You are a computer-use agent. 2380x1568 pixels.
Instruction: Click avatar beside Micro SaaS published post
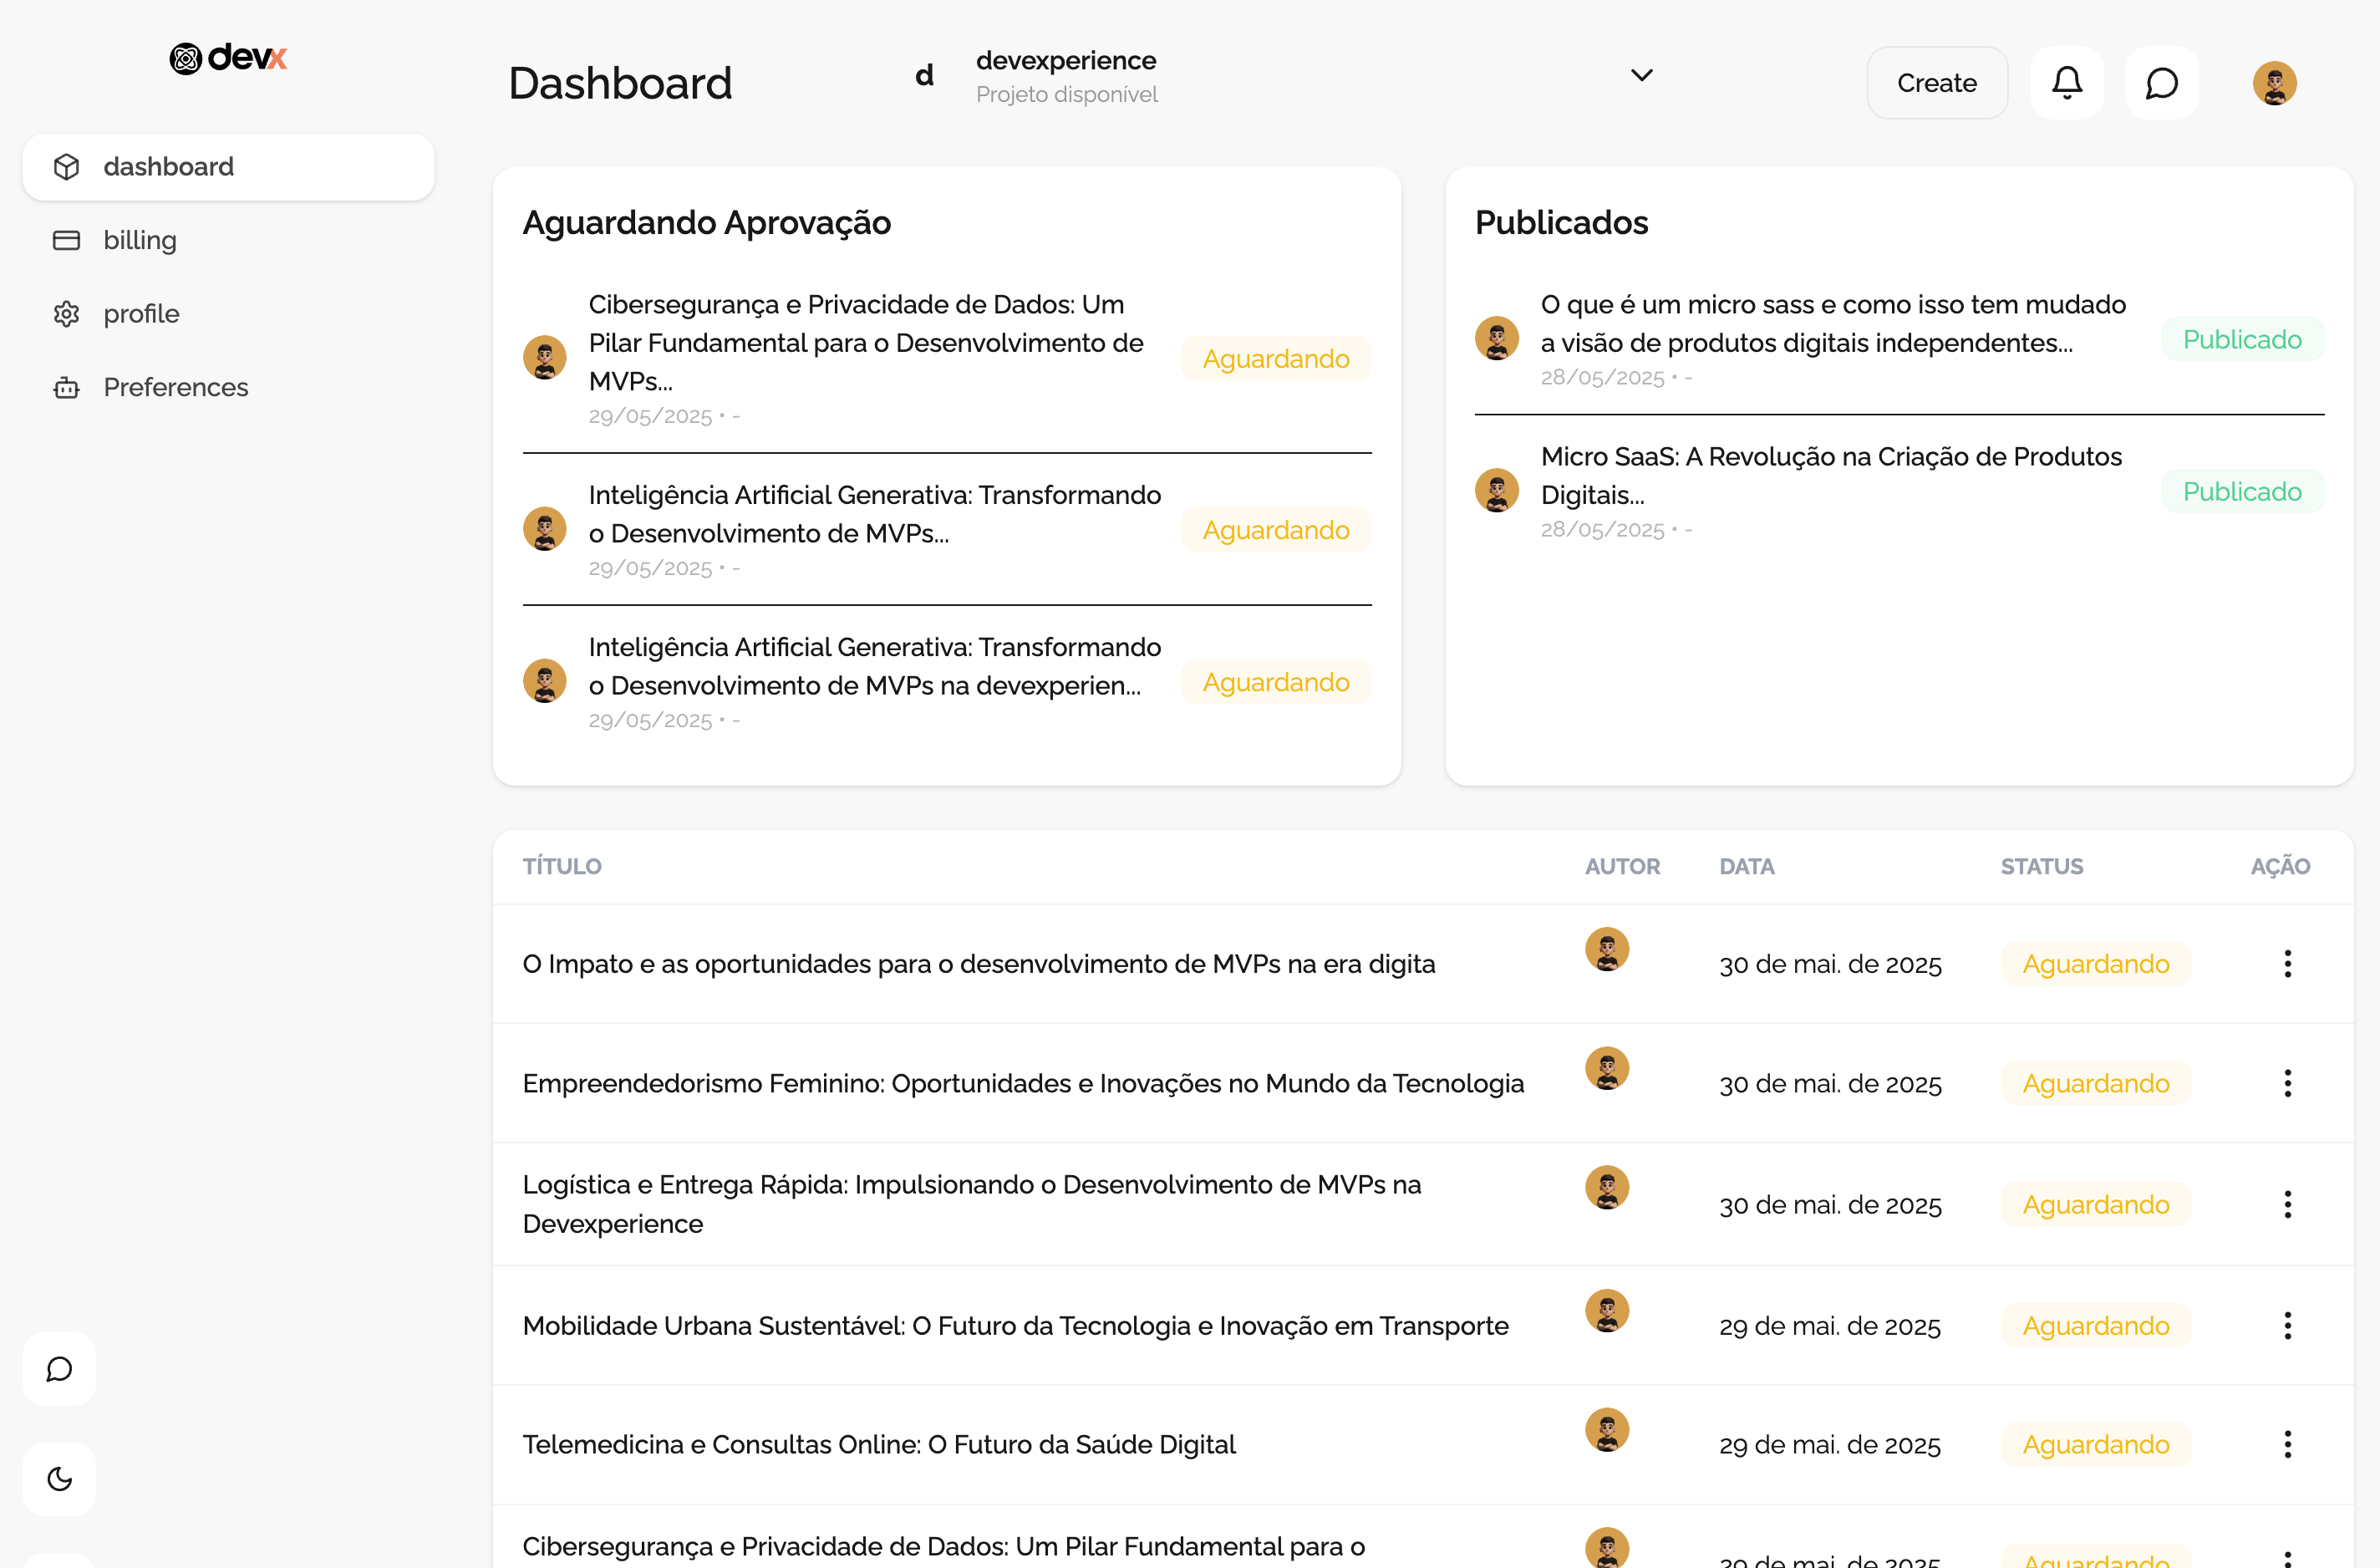coord(1497,490)
